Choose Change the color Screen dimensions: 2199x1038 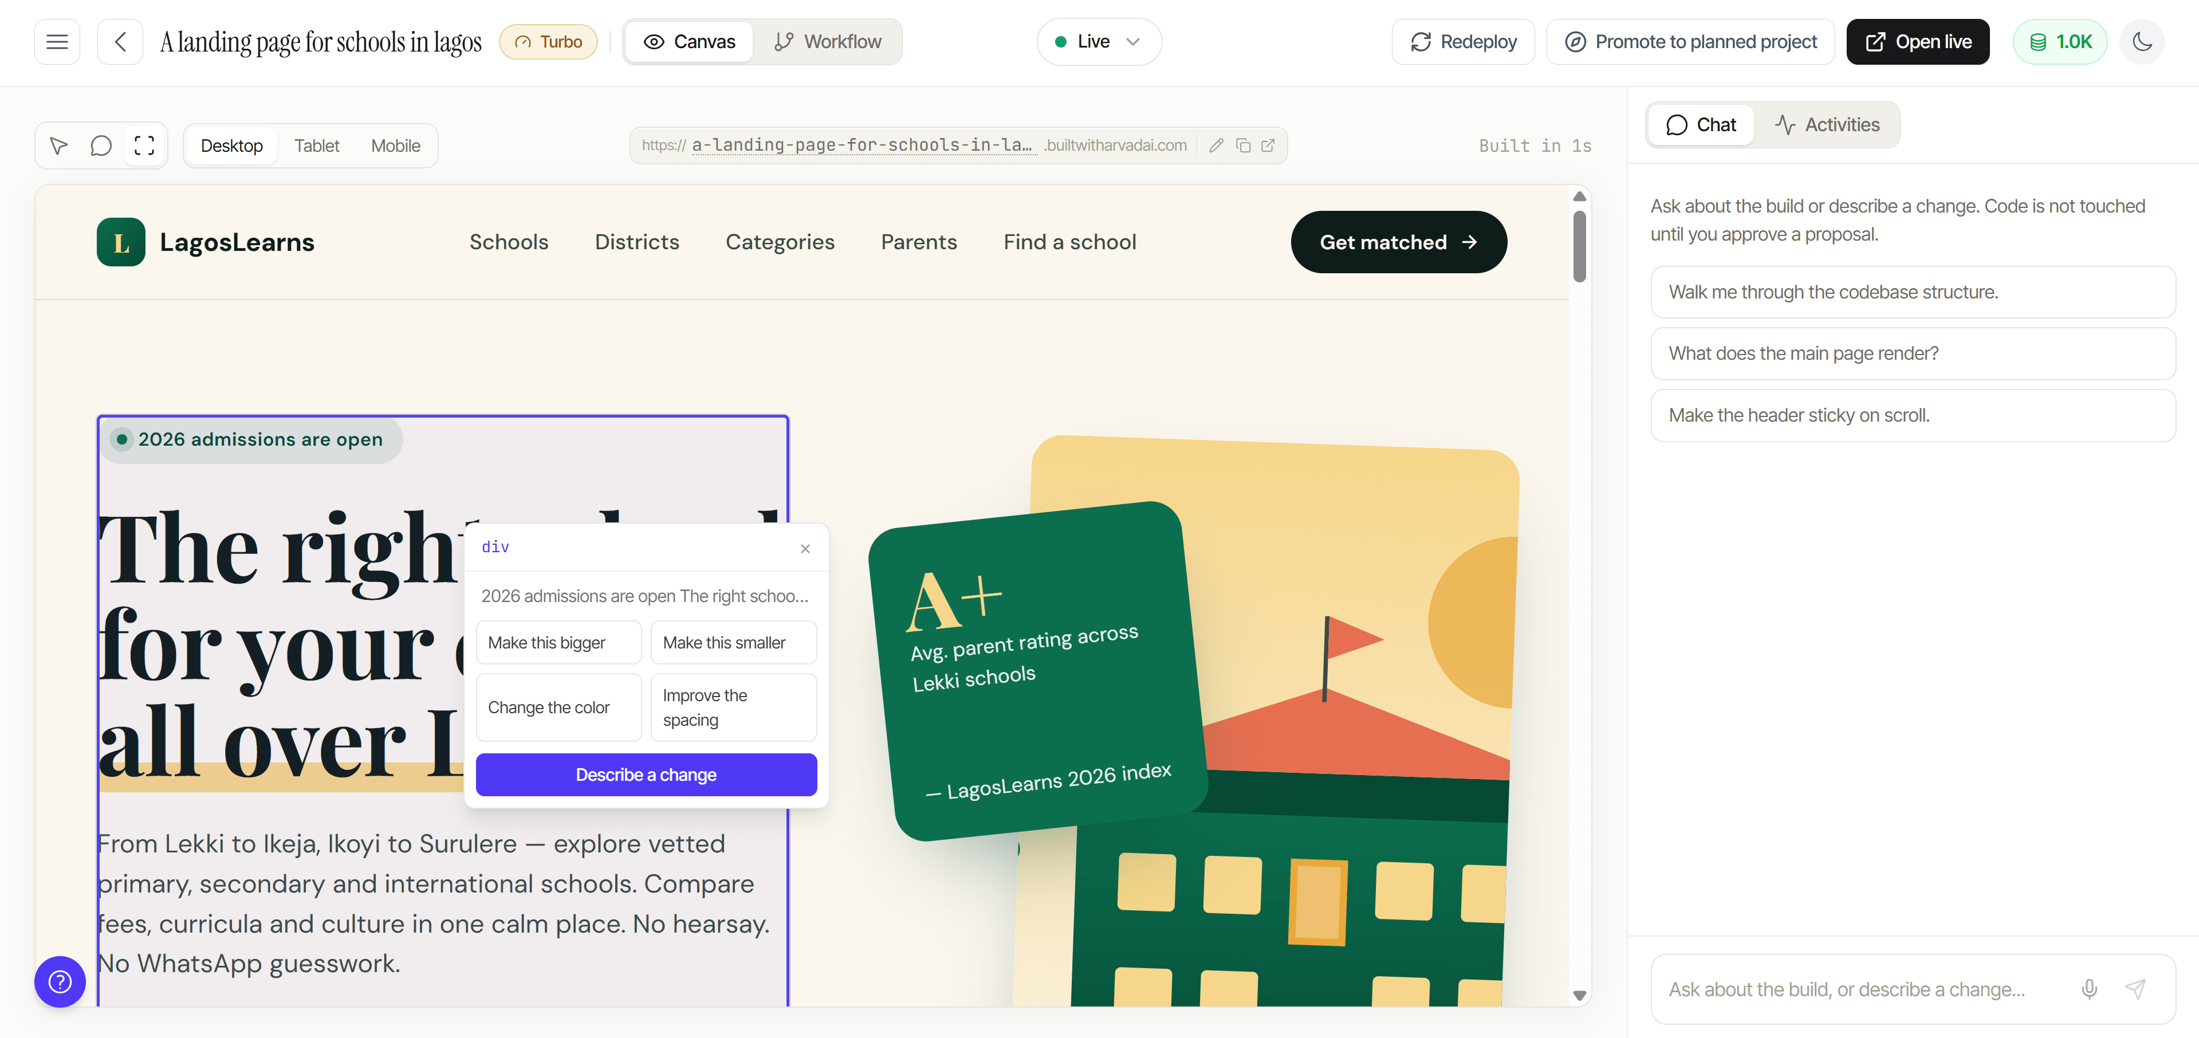(558, 707)
